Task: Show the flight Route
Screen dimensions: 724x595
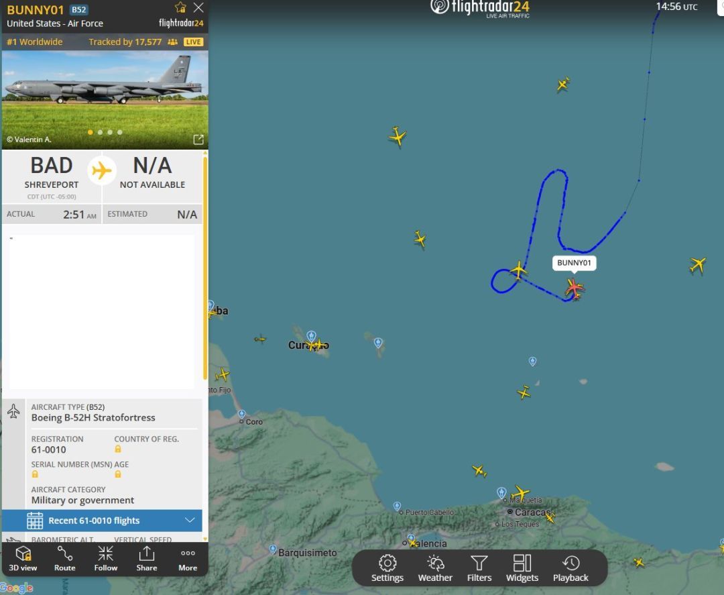Action: tap(65, 558)
